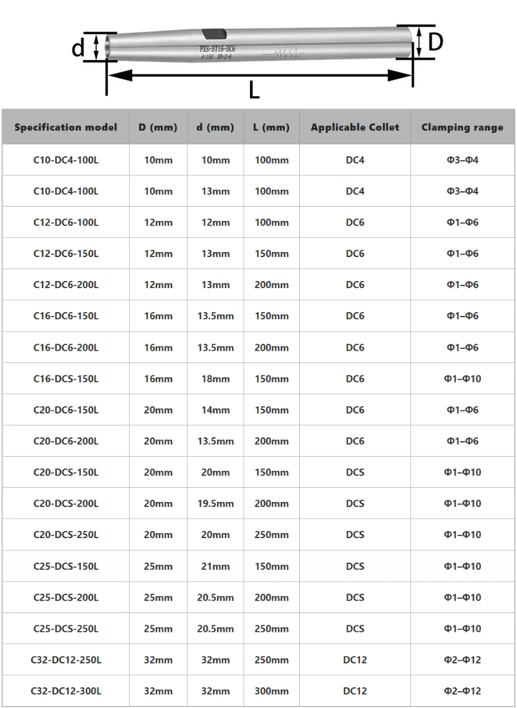Click the 300mm length cell
This screenshot has width=517, height=708.
(271, 691)
